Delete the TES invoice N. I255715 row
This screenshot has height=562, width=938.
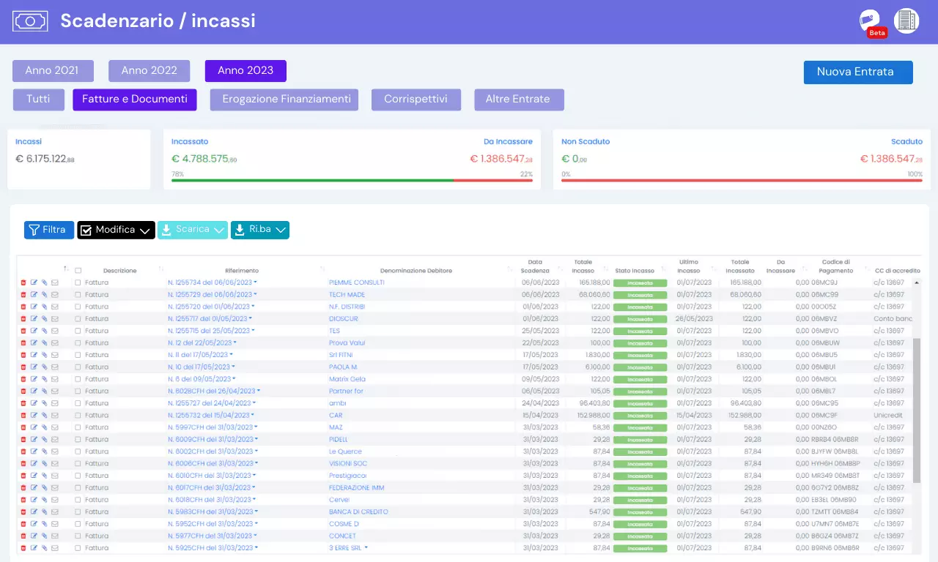(23, 331)
